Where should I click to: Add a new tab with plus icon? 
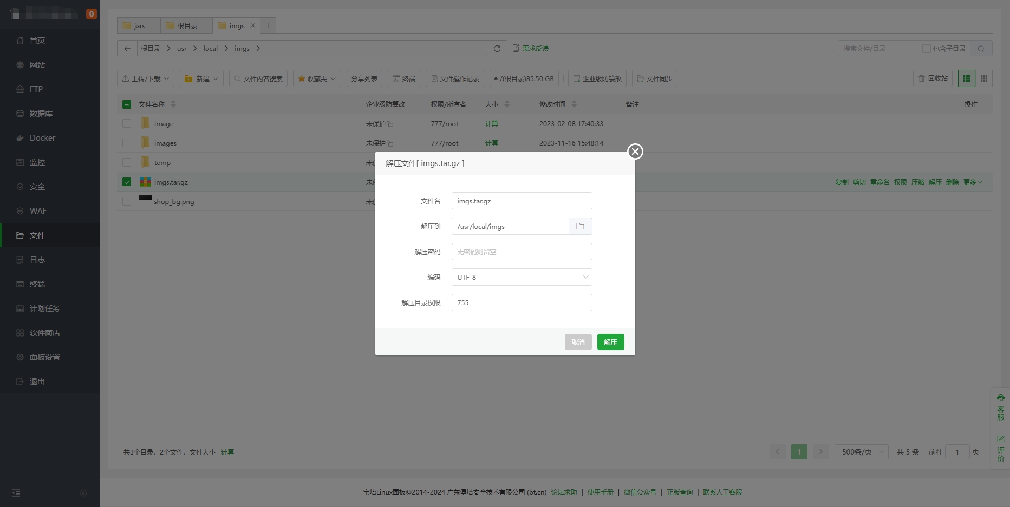pos(268,25)
